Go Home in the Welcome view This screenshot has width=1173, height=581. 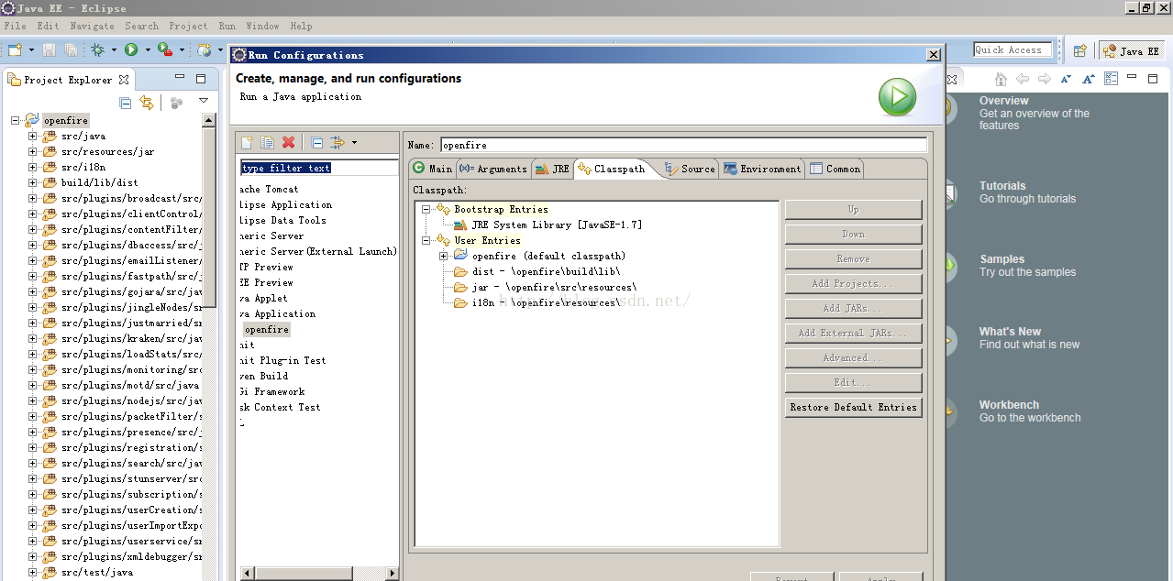pos(1001,79)
